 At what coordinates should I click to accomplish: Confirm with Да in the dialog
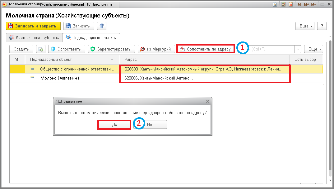pyautogui.click(x=114, y=124)
